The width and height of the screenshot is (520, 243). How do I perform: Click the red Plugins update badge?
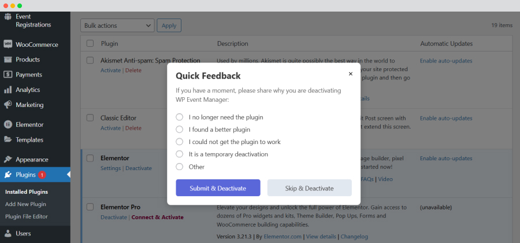(42, 175)
